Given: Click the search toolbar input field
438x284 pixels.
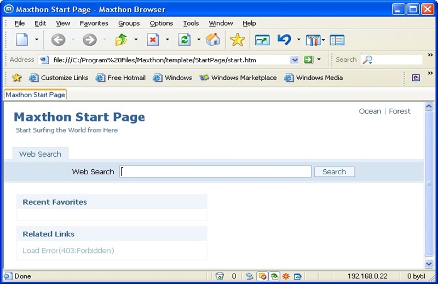Looking at the screenshot, I should (x=398, y=60).
